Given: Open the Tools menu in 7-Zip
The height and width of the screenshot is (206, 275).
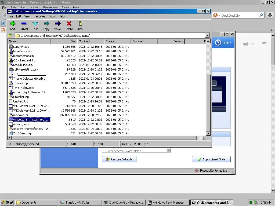Looking at the screenshot, I should 52,16.
